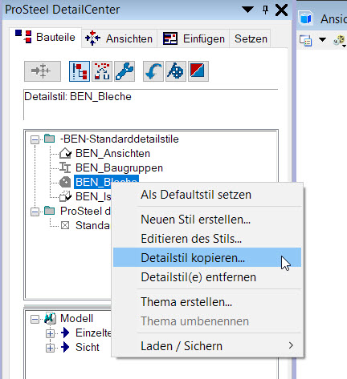
Task: Click the blue undo arrow icon
Action: tap(153, 71)
